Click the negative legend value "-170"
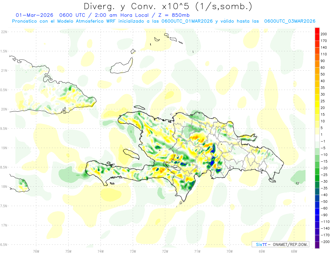 click(x=325, y=235)
